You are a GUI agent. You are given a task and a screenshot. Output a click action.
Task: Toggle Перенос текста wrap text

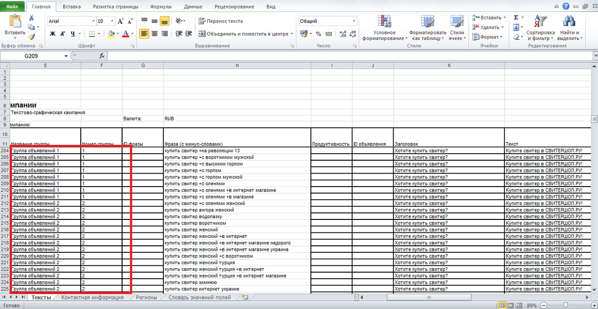(x=220, y=21)
